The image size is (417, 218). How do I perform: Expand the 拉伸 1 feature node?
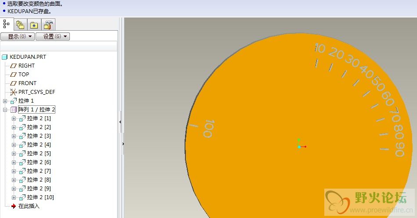[5, 101]
